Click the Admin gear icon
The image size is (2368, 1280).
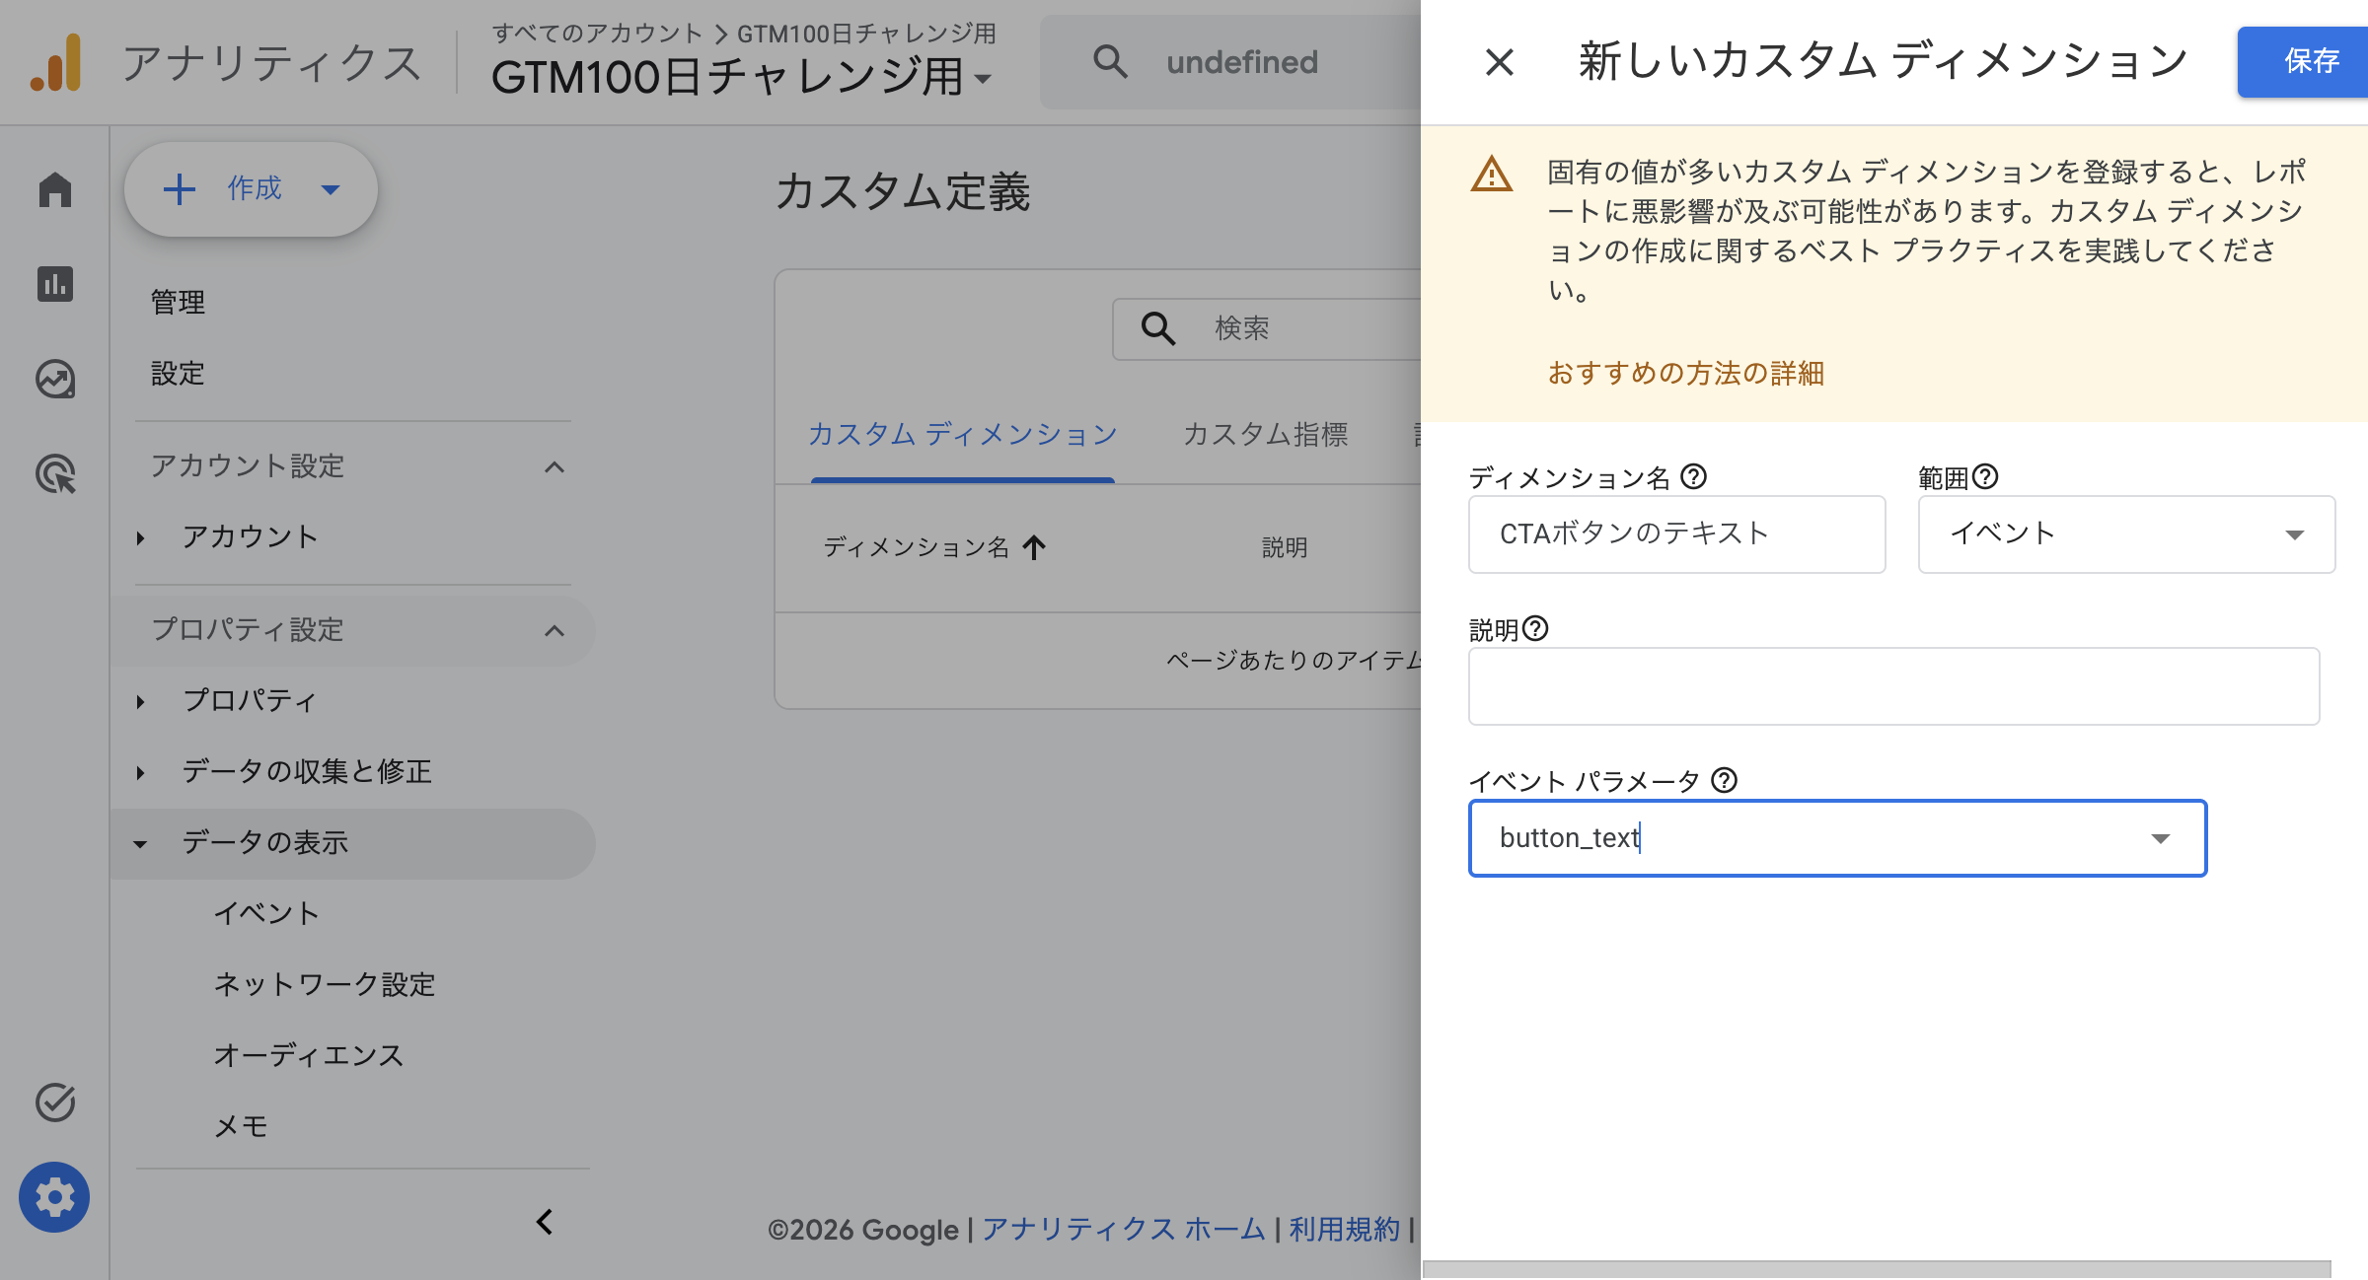pos(54,1197)
